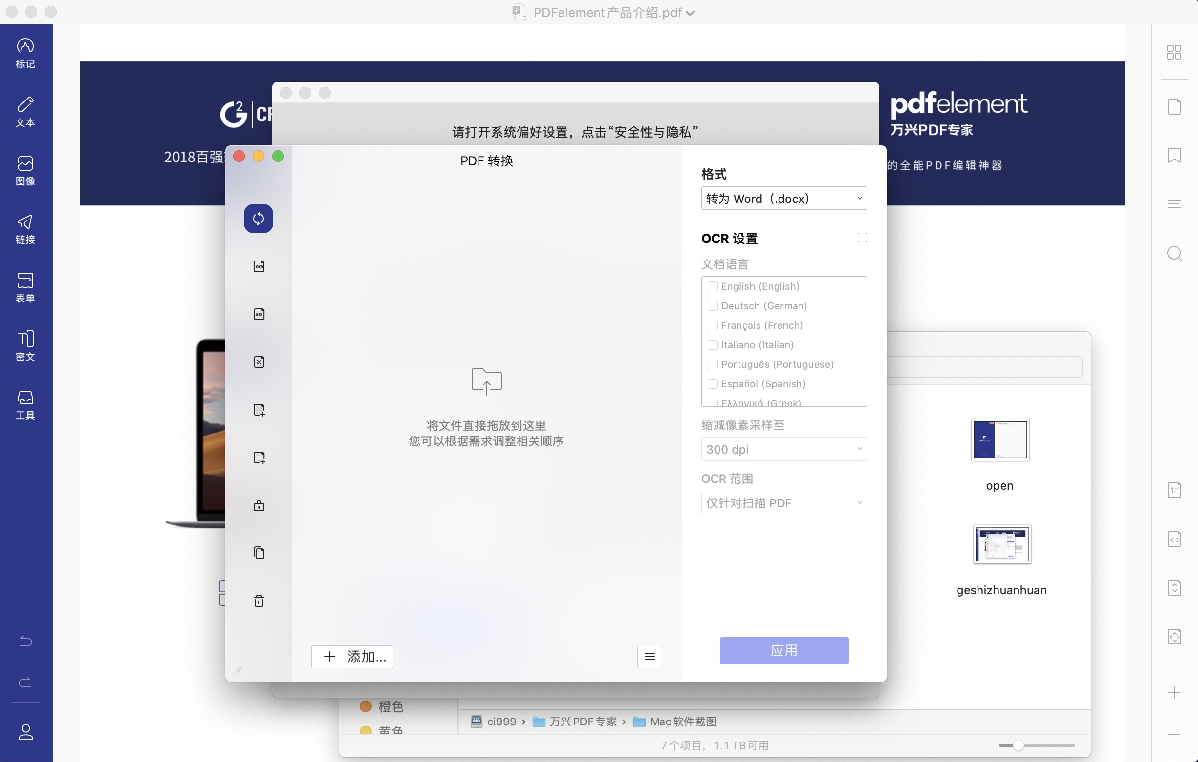Open the search magnifier icon
This screenshot has height=762, width=1198.
[1174, 253]
